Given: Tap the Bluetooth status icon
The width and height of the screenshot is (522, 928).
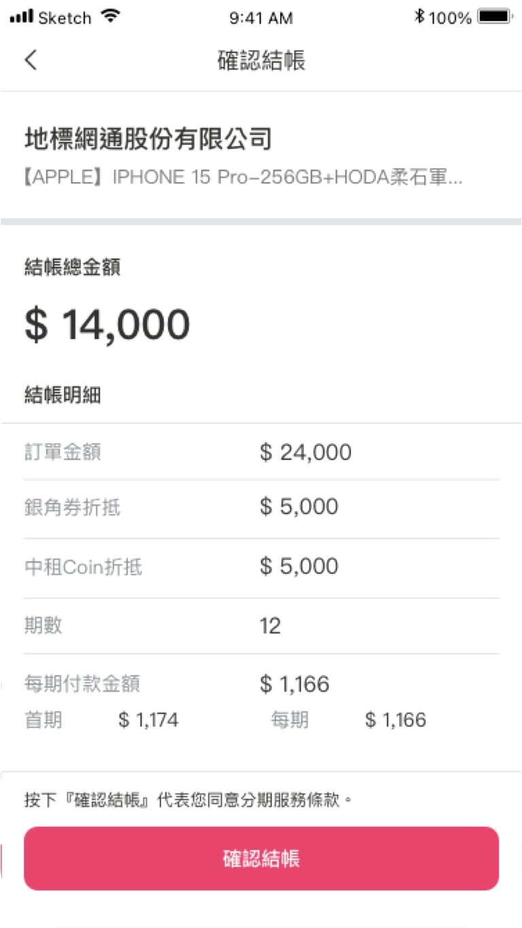Looking at the screenshot, I should [x=419, y=17].
